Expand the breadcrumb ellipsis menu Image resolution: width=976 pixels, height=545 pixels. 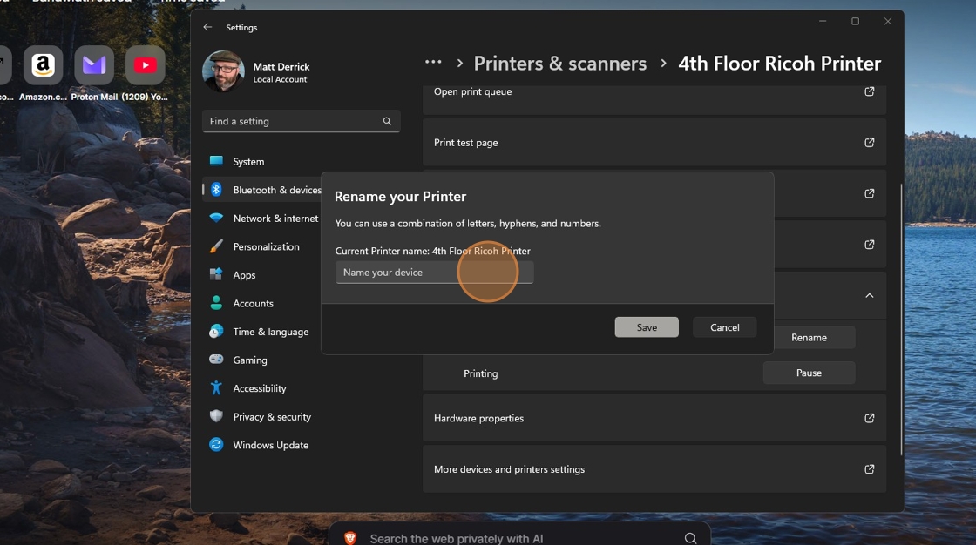click(x=433, y=63)
